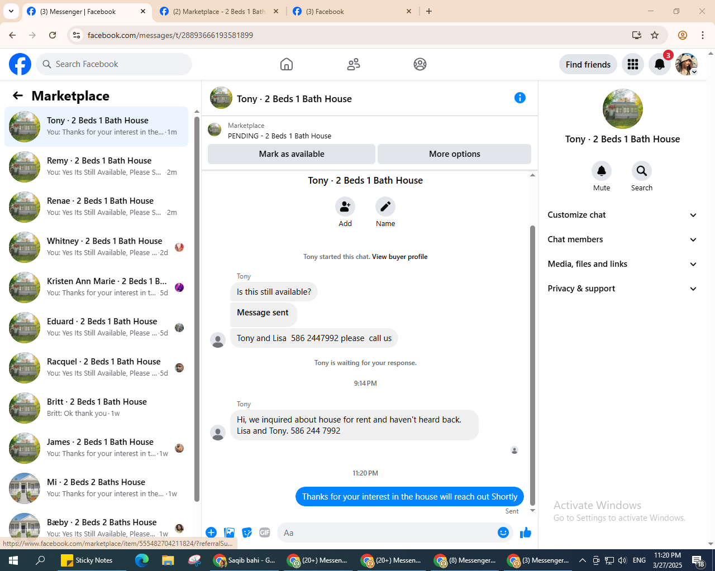Send a thumbs-up like
The image size is (715, 571).
tap(526, 532)
